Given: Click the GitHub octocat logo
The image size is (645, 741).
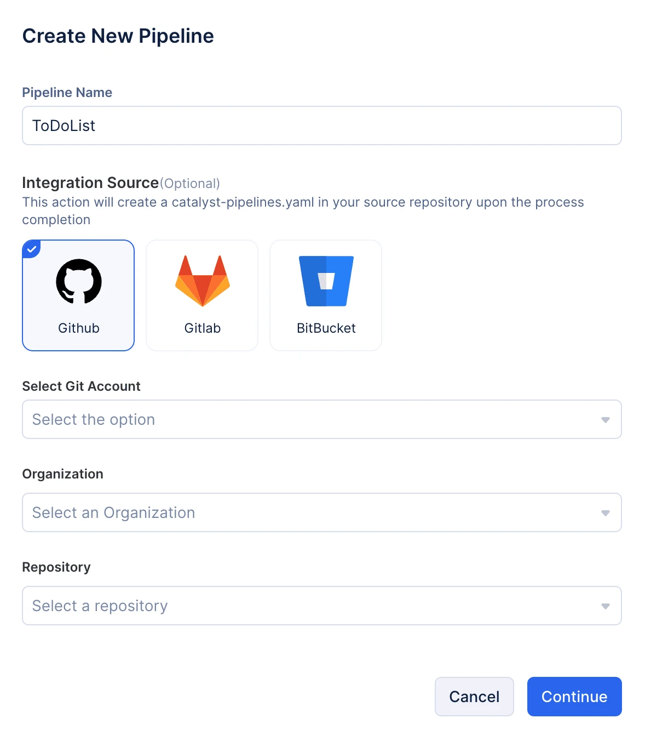Looking at the screenshot, I should [x=79, y=281].
